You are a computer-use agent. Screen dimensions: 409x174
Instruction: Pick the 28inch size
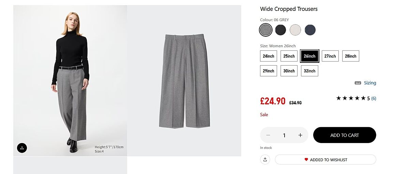[x=350, y=56]
